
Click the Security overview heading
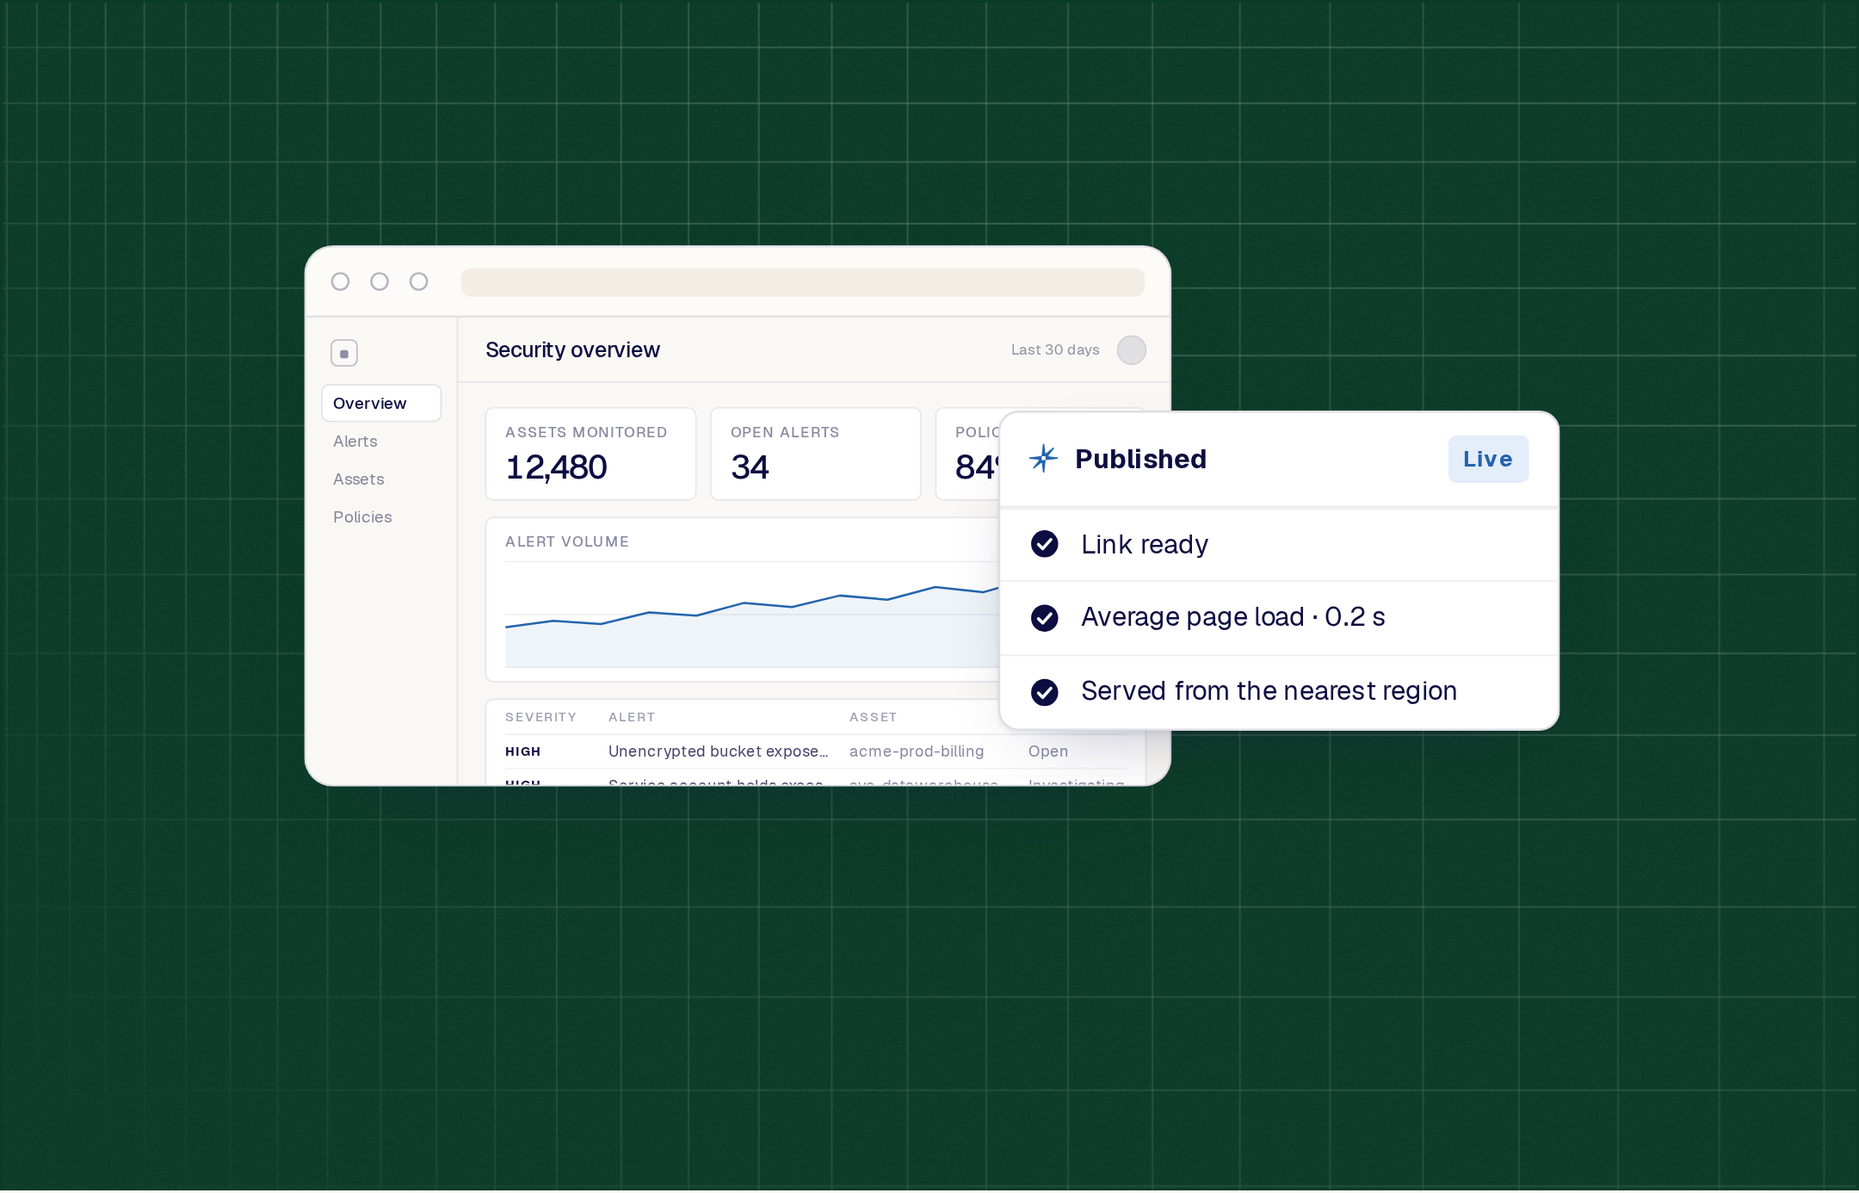pyautogui.click(x=572, y=349)
